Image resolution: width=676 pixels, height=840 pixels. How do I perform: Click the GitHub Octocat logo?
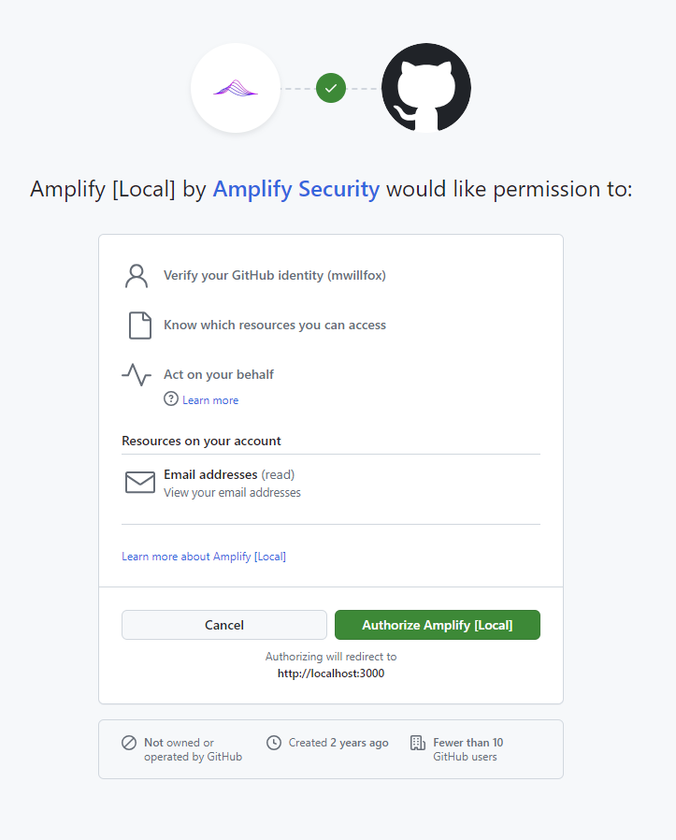point(425,88)
